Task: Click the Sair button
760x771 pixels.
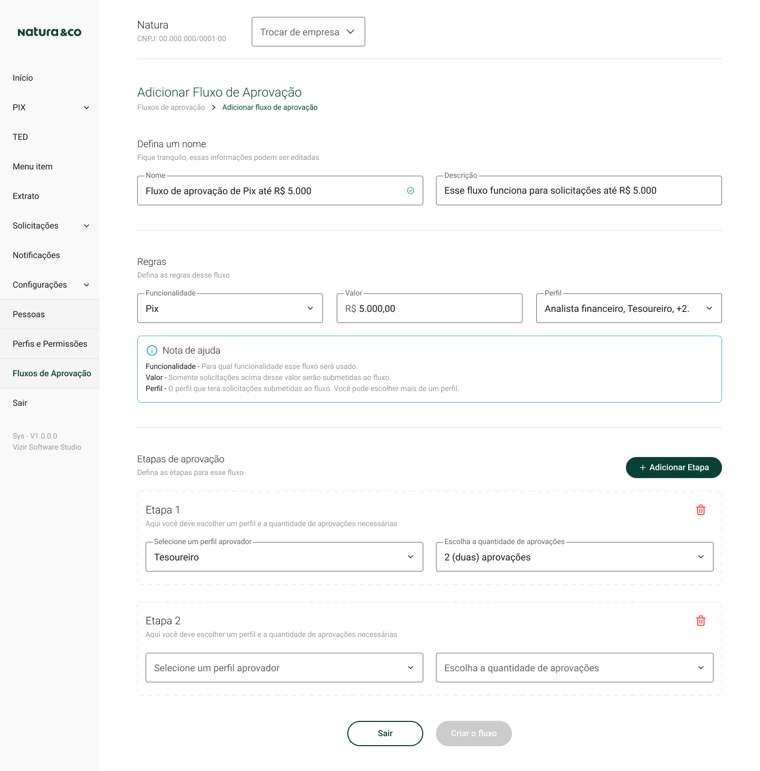Action: (x=385, y=734)
